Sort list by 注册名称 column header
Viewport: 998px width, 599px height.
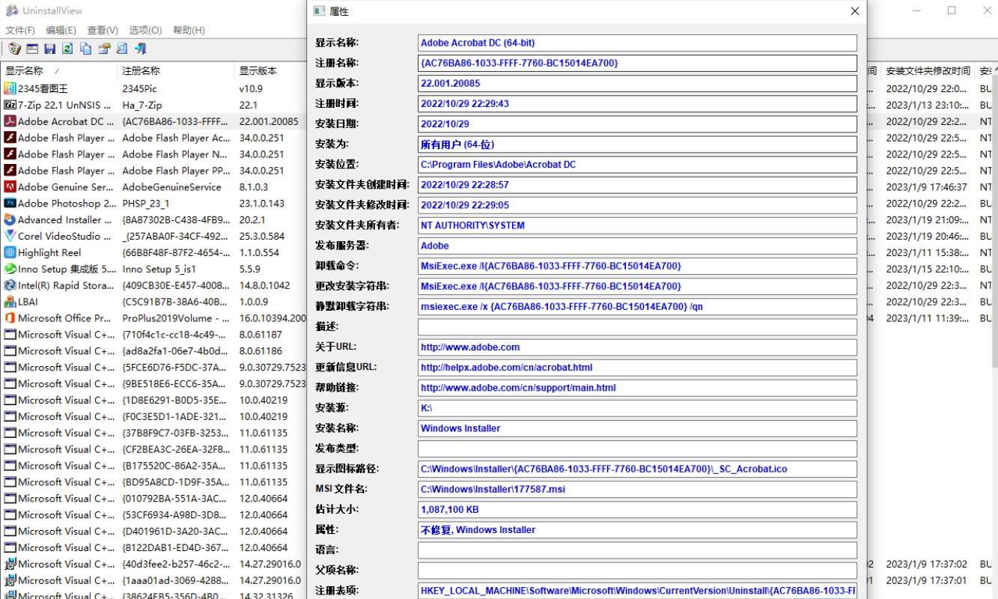[x=176, y=70]
